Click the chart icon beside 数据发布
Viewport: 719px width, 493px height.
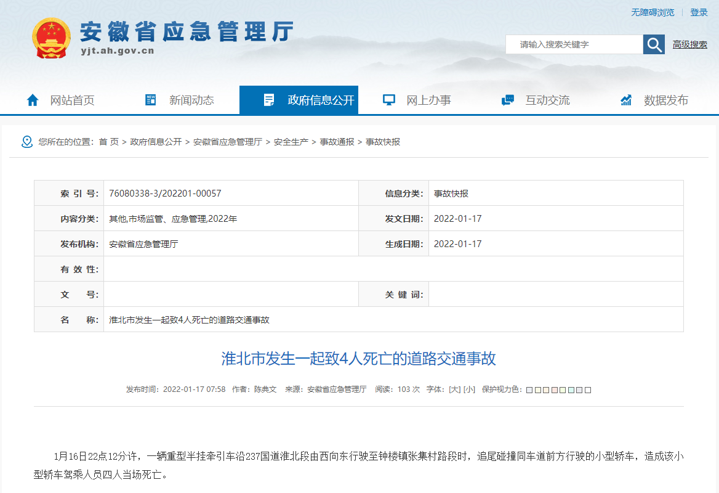tap(626, 100)
